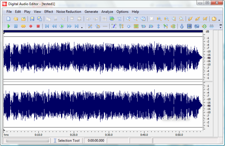Click the green export arrow icon
This screenshot has height=146, width=225.
tap(112, 19)
